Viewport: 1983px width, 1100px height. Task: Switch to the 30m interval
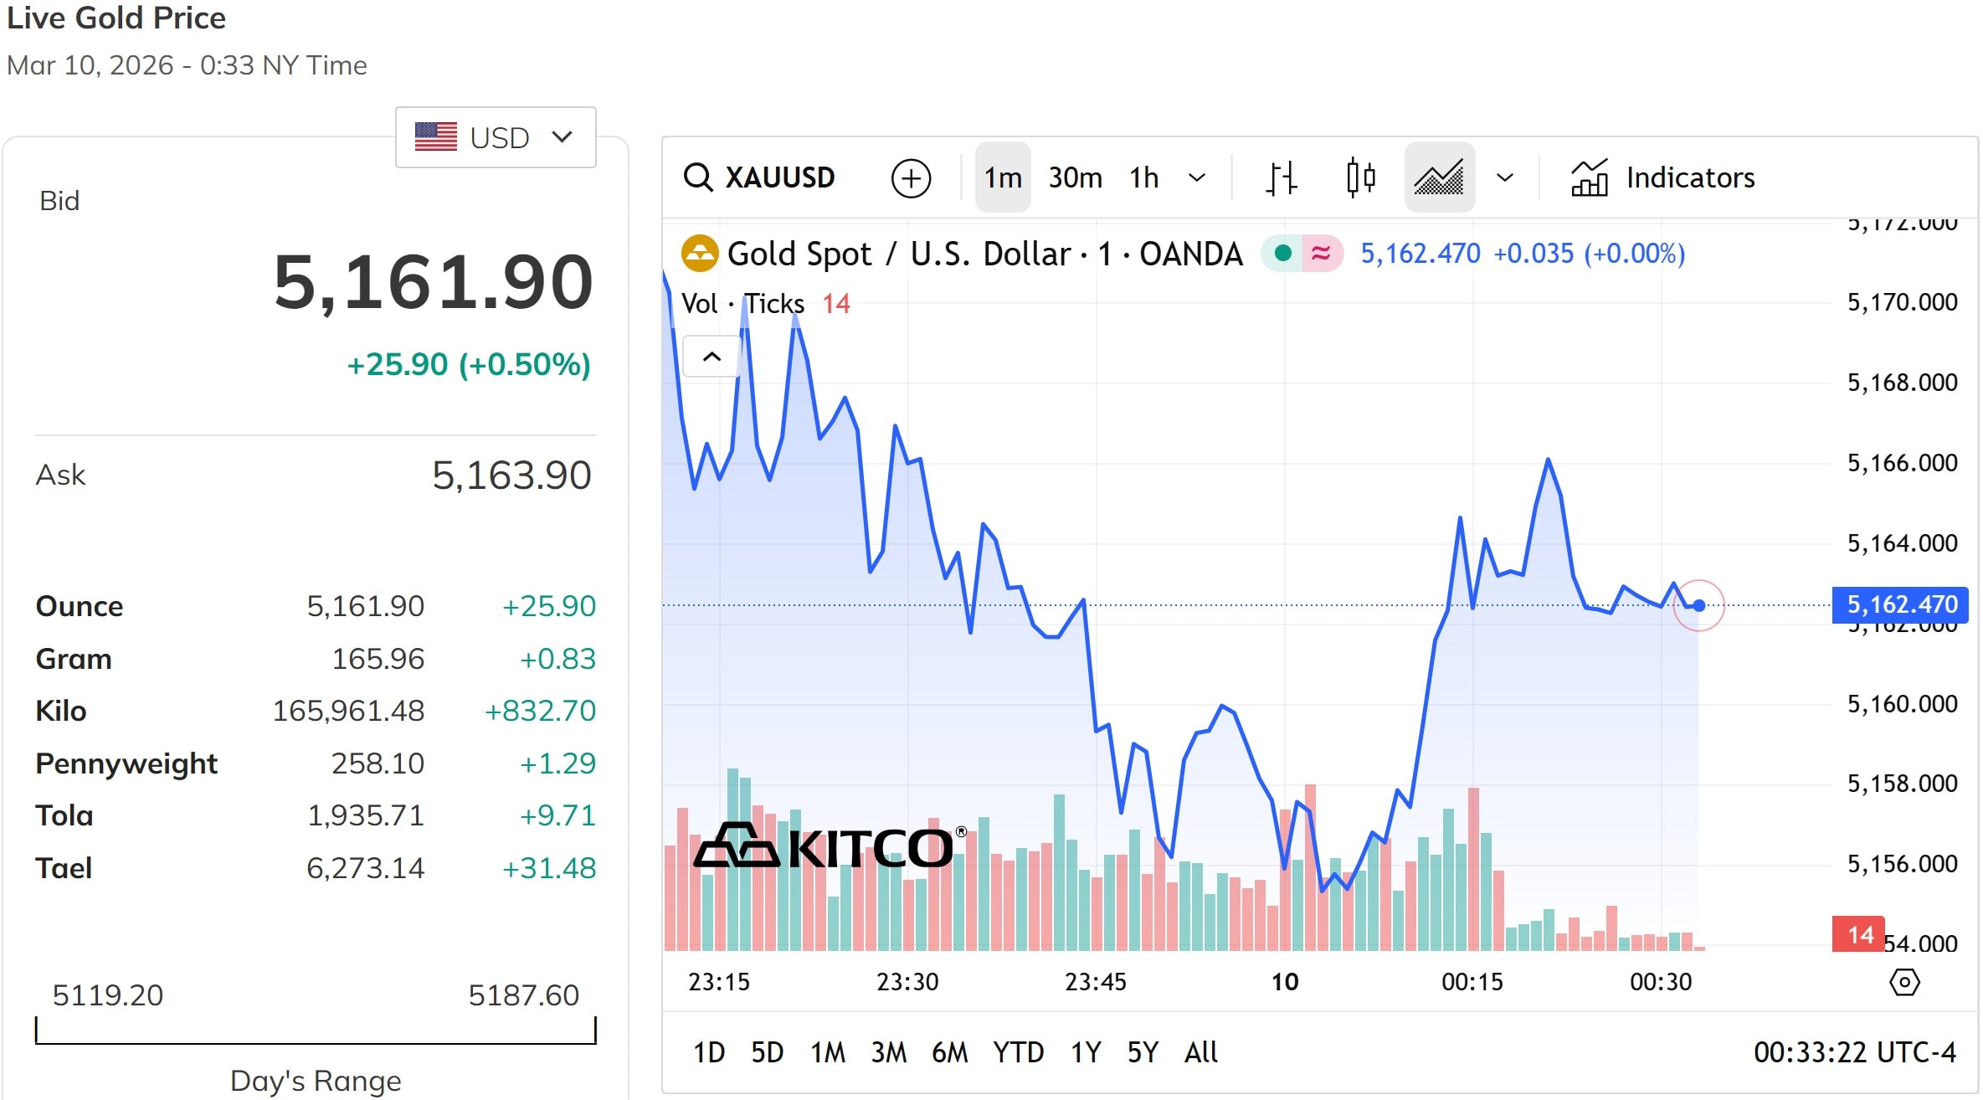pyautogui.click(x=1075, y=177)
